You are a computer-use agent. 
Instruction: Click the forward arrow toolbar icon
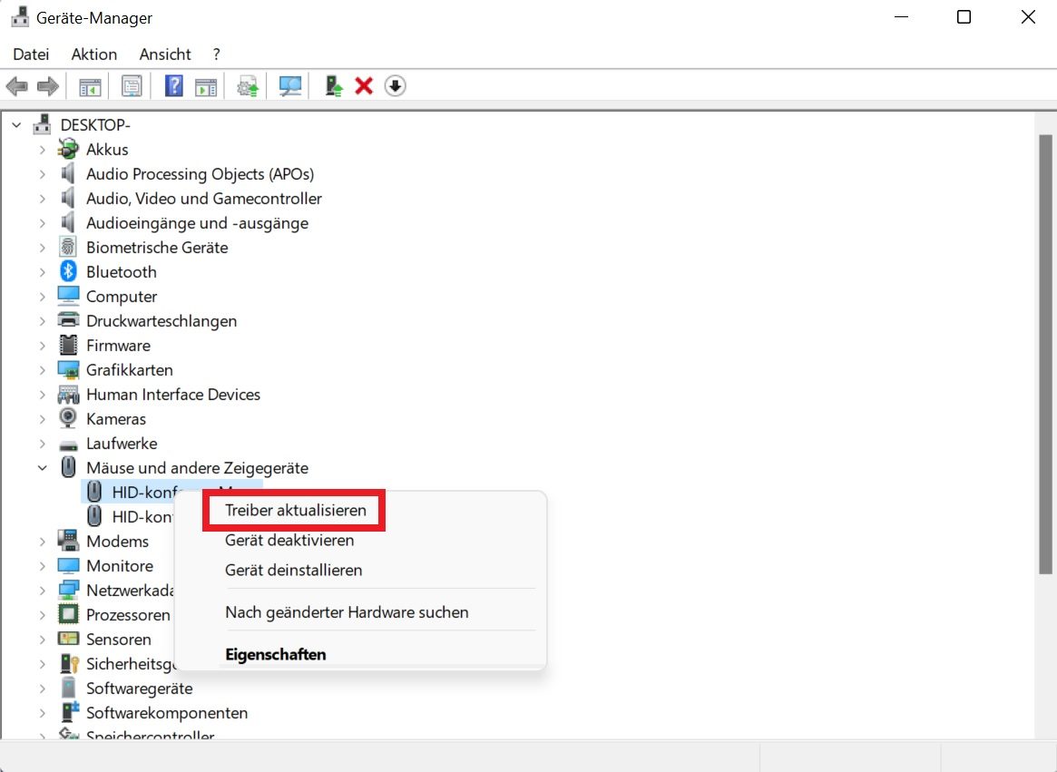[x=48, y=86]
